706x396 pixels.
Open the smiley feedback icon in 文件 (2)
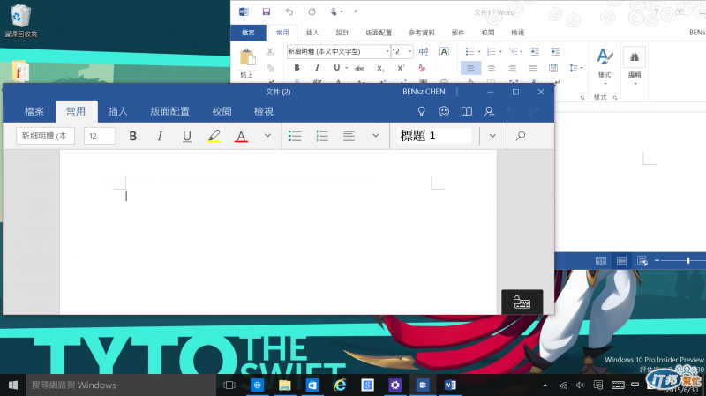point(444,111)
